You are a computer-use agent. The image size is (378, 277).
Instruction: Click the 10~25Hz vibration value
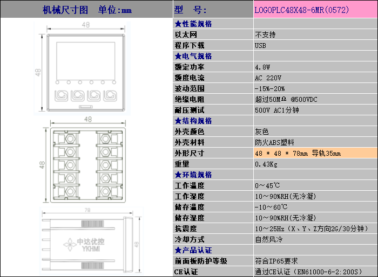[x=312, y=228]
